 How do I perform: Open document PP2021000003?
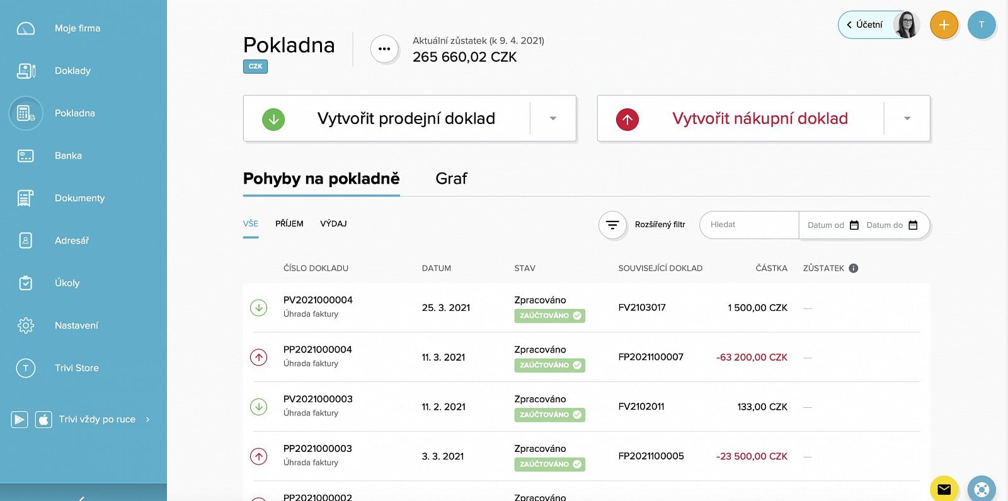click(x=318, y=449)
